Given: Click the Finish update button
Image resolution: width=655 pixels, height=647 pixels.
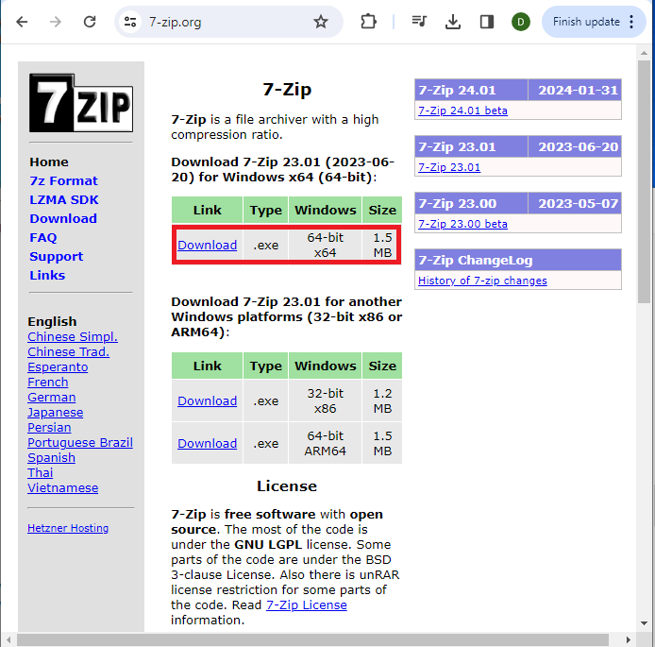Looking at the screenshot, I should (x=586, y=22).
